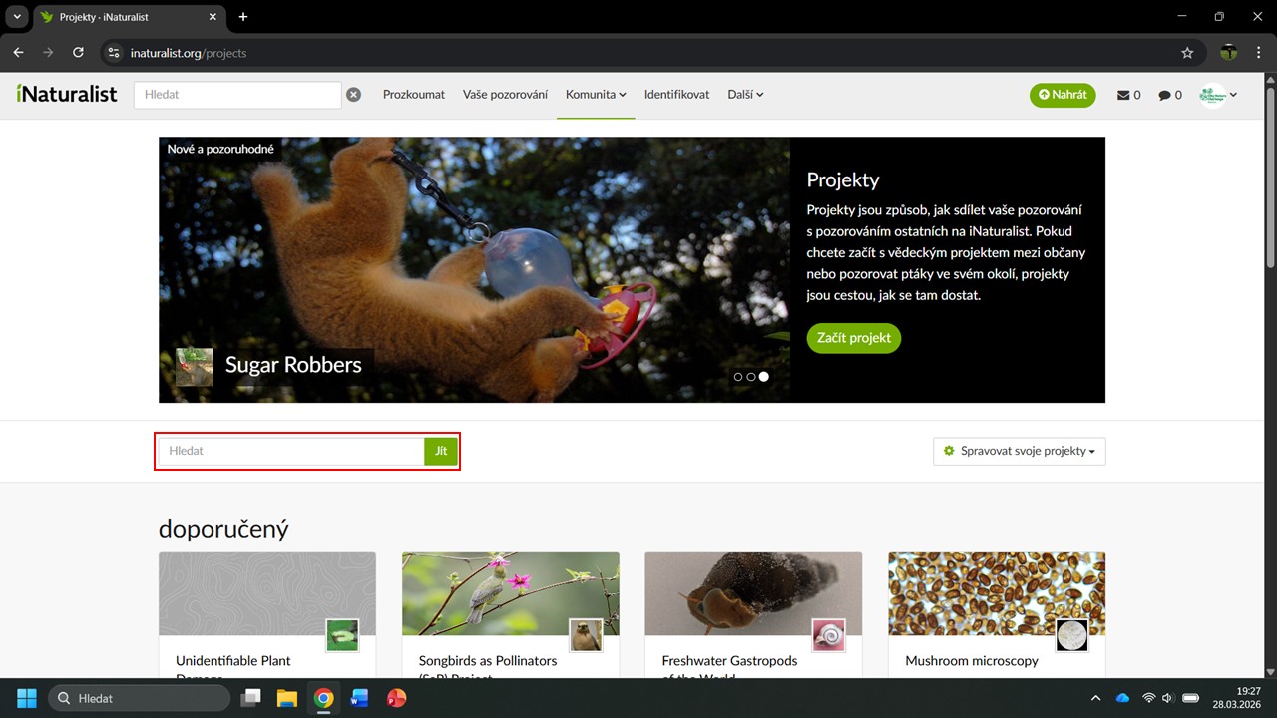Click Songbirds as Pollinators project avatar
Image resolution: width=1277 pixels, height=718 pixels.
pyautogui.click(x=586, y=635)
